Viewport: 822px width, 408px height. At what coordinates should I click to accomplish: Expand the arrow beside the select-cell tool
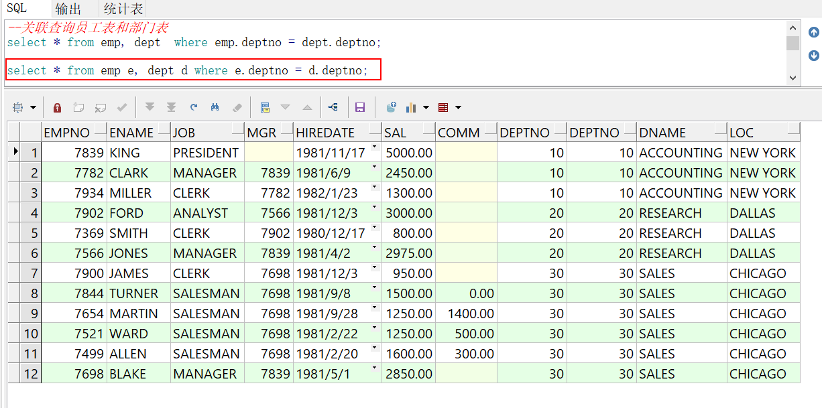click(x=33, y=107)
